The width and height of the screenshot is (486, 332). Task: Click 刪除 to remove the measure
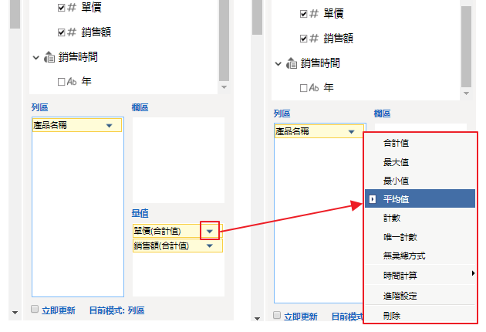392,315
